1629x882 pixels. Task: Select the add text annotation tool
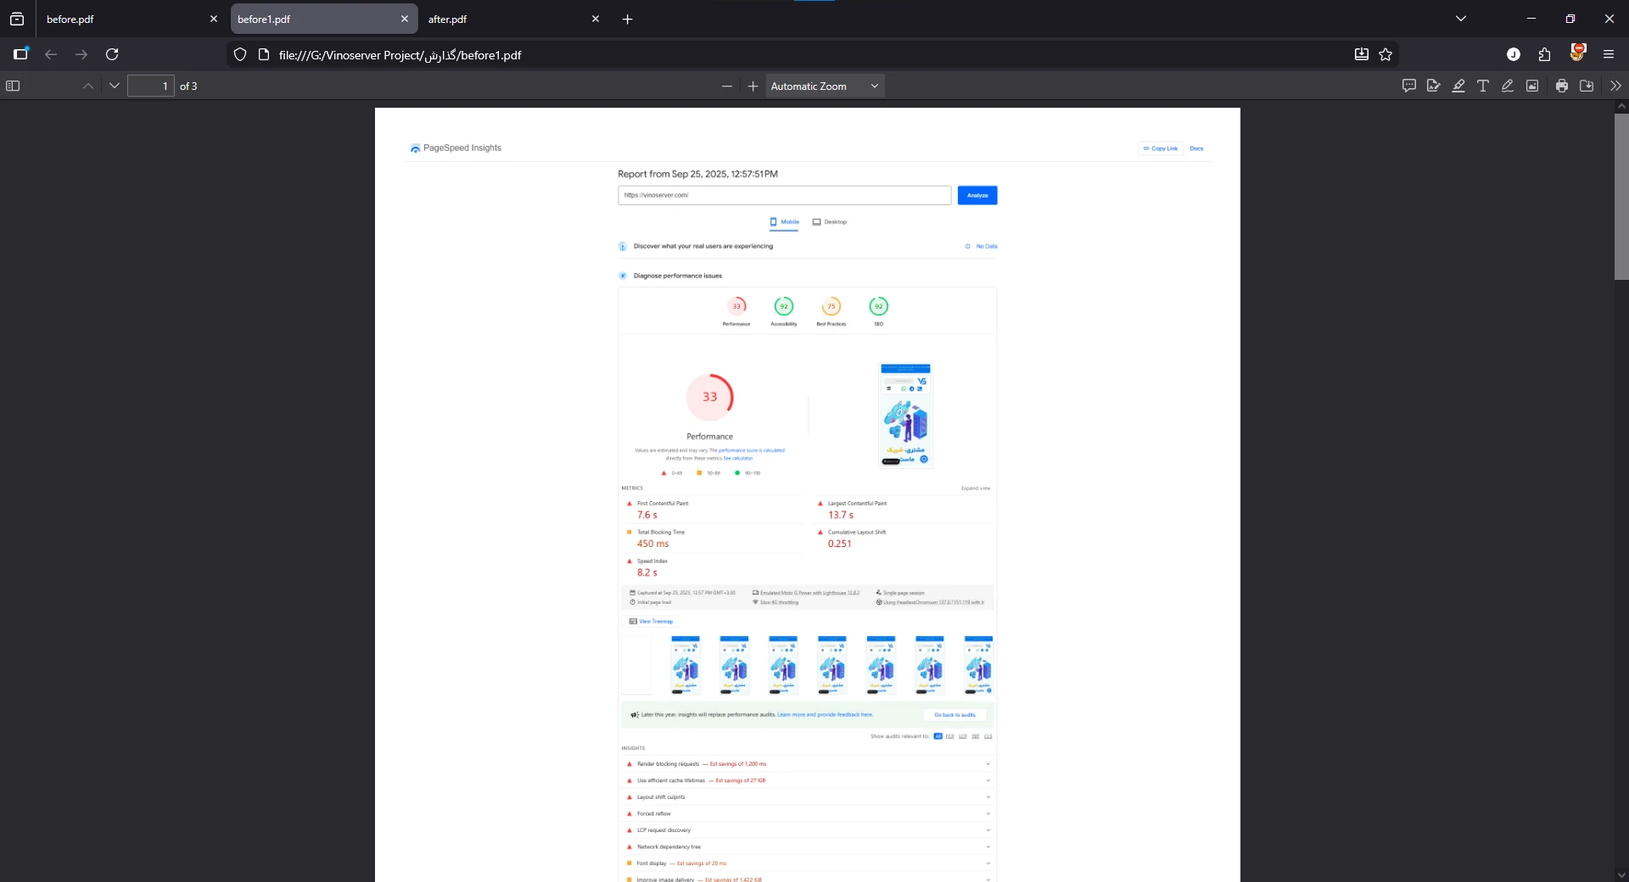tap(1483, 86)
